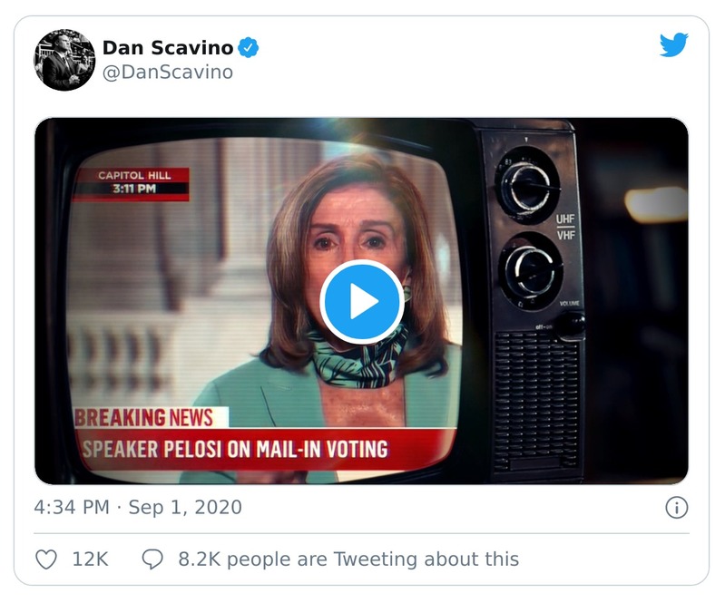
Task: Click the upper UHF dial on the TV
Action: 528,180
